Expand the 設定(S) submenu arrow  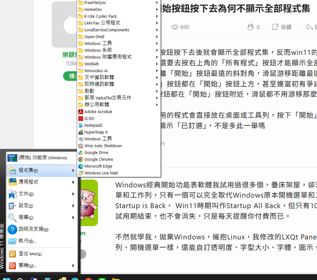[73, 206]
